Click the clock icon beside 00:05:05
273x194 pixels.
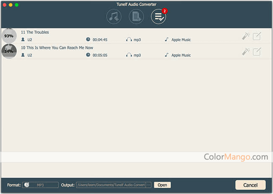tap(88, 55)
